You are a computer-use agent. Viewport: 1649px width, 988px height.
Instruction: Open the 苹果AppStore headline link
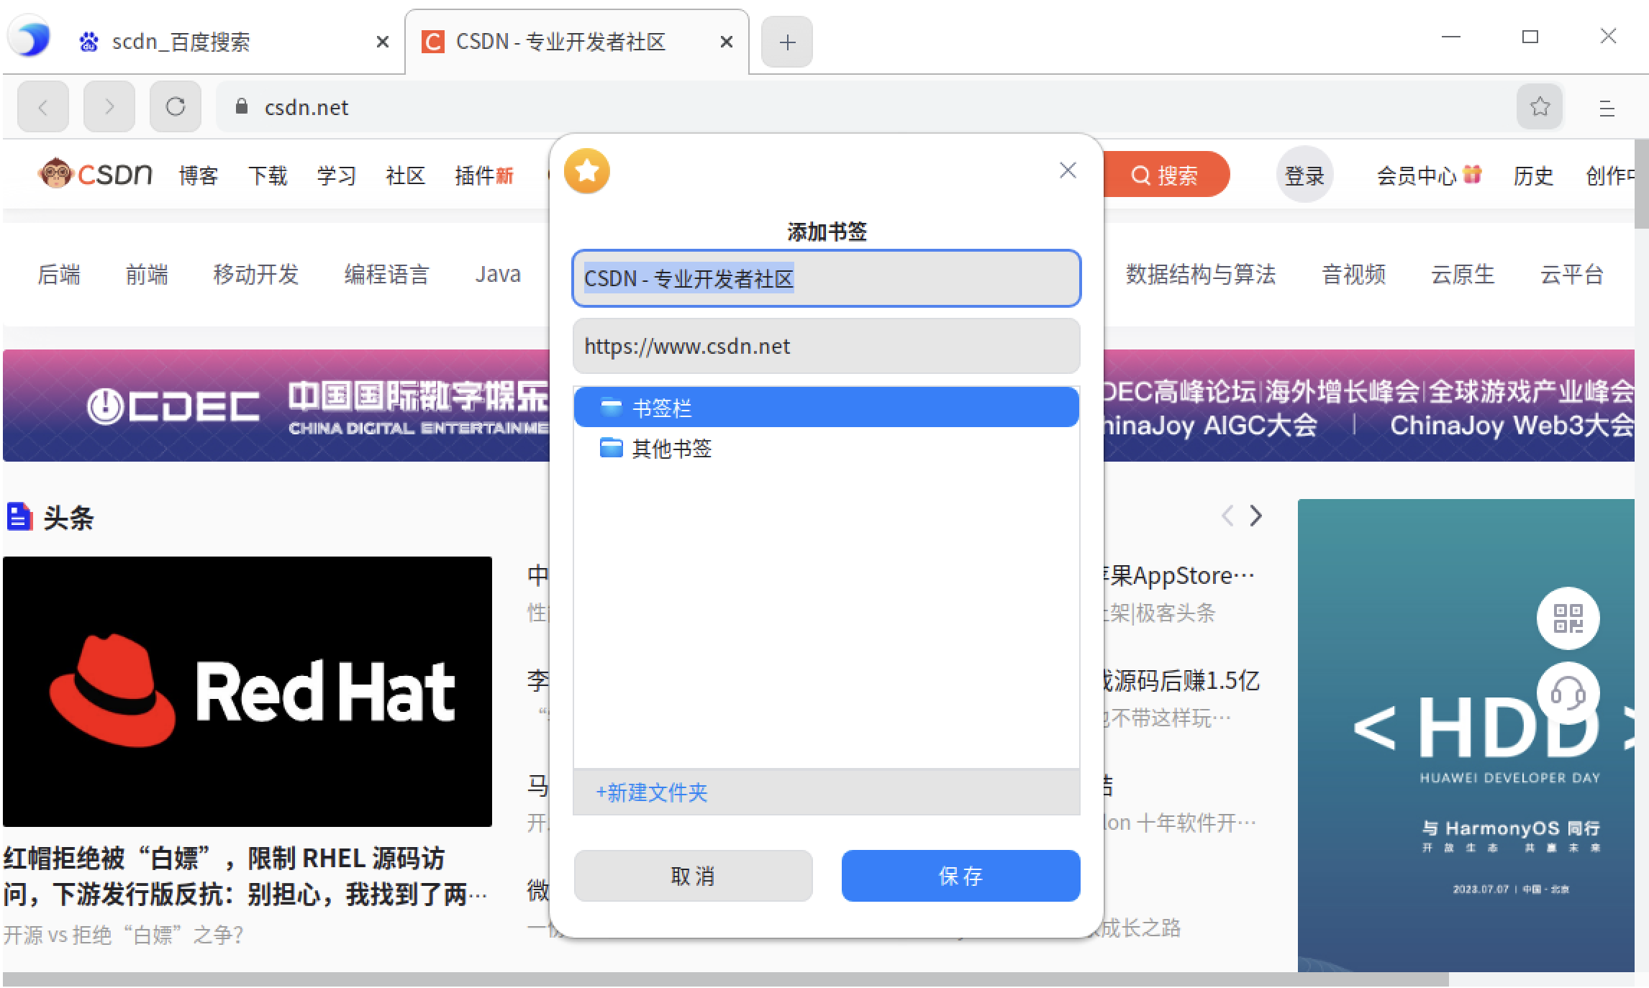point(1180,575)
